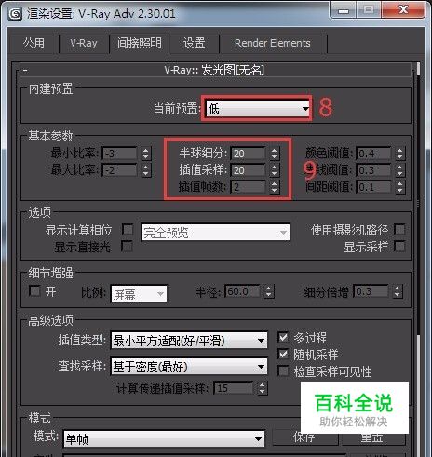
Task: Minimize the 渲染设置 window
Action: [x=344, y=10]
